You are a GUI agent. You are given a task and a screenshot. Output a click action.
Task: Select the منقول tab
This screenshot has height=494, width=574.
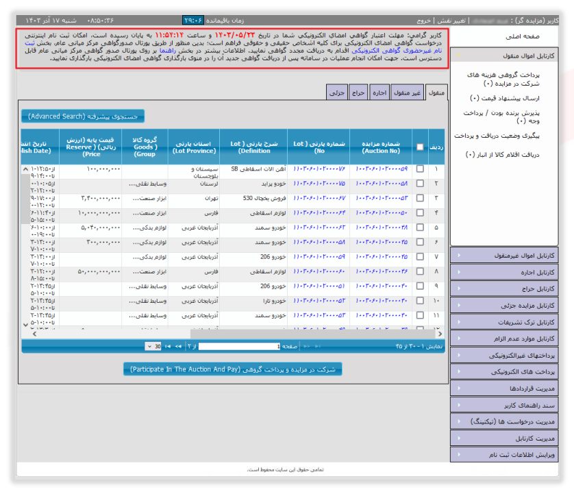point(436,92)
